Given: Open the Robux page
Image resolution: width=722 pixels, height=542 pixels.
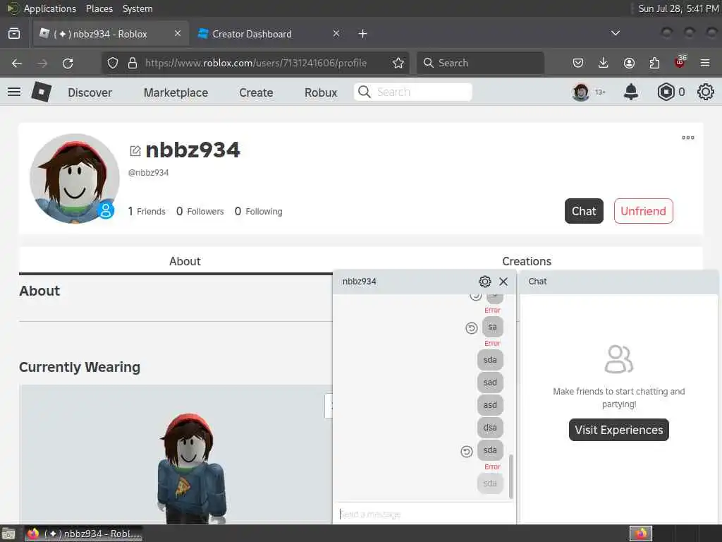Looking at the screenshot, I should tap(321, 92).
